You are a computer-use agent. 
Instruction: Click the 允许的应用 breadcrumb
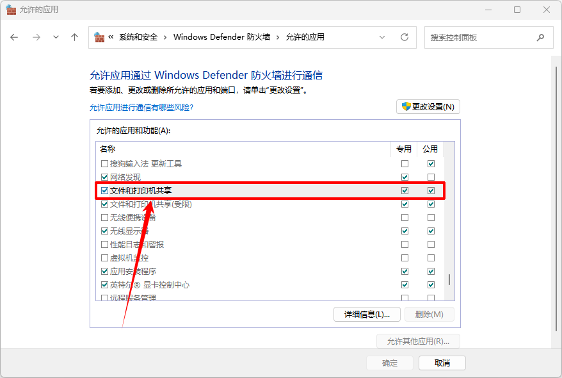pos(305,37)
